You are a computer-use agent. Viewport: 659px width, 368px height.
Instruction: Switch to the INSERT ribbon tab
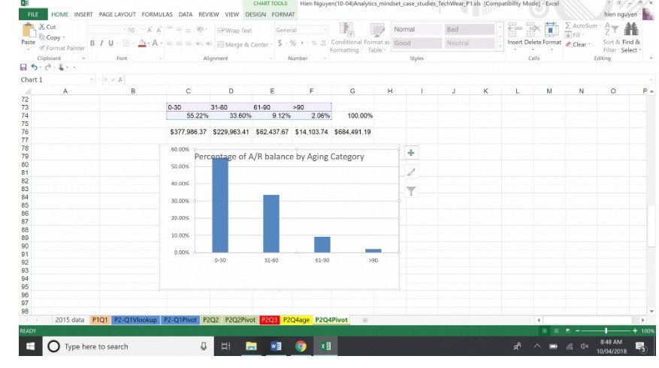pyautogui.click(x=83, y=14)
